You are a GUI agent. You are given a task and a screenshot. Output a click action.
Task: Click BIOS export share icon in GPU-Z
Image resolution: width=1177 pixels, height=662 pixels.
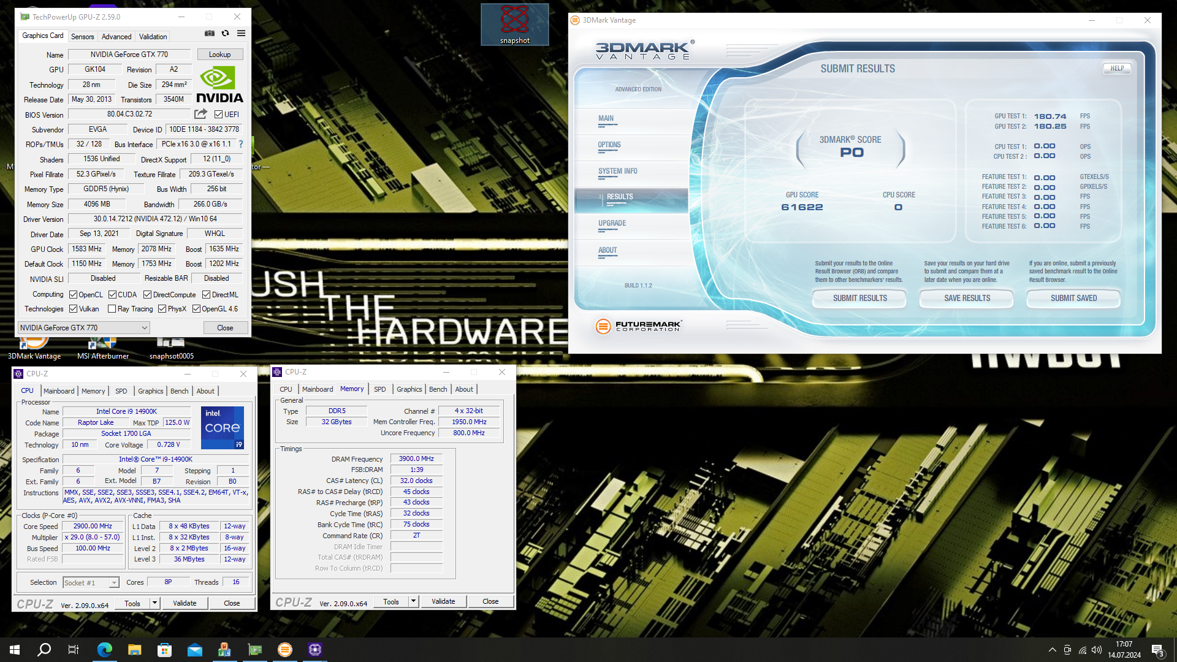pos(200,114)
